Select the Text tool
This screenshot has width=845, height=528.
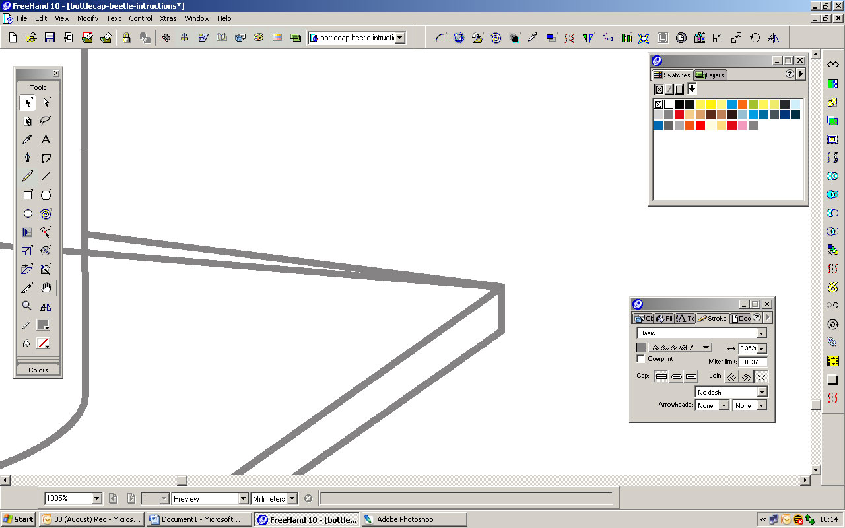tap(45, 139)
